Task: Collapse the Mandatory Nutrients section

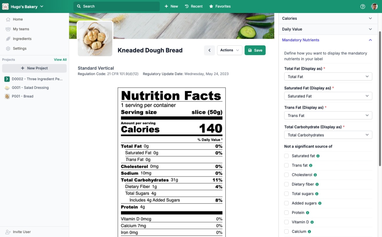Action: 370,40
